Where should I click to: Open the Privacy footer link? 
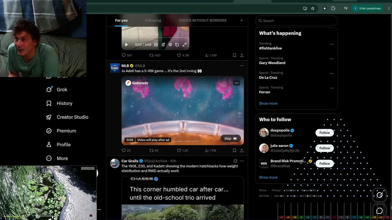click(276, 190)
